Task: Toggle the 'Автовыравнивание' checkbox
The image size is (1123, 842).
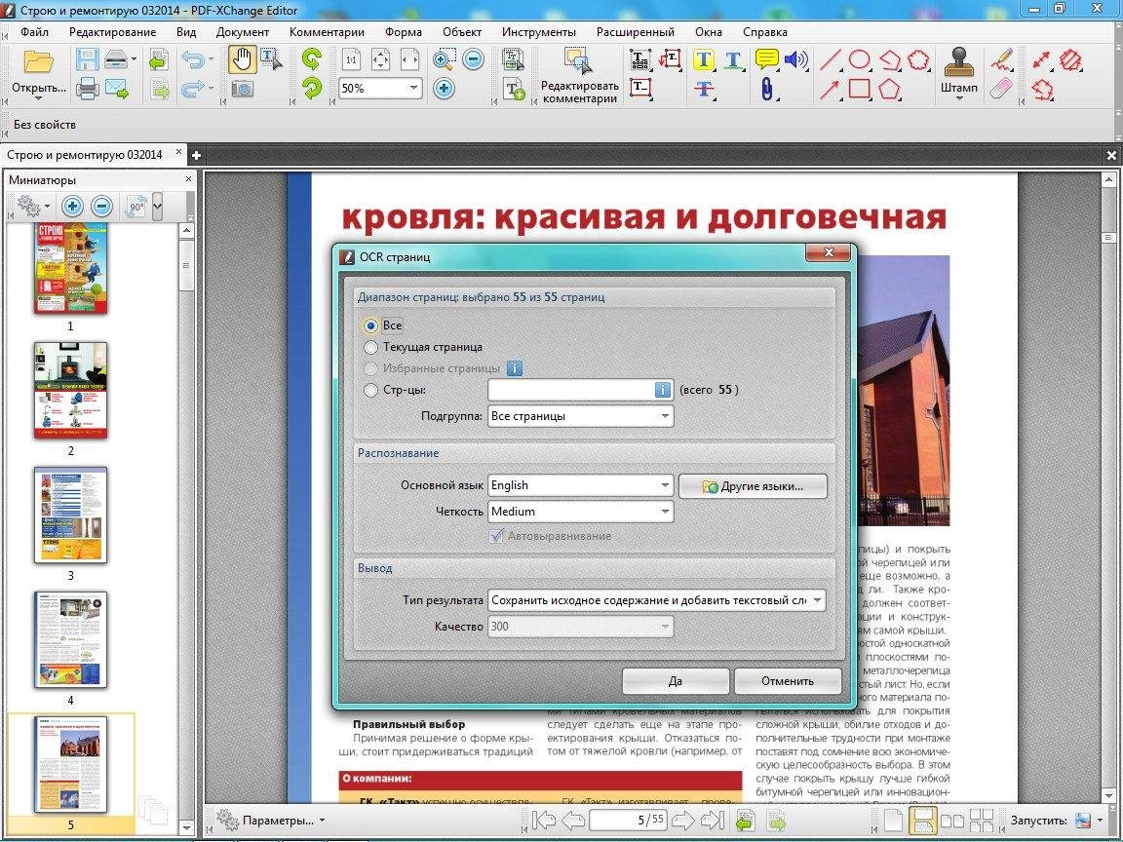Action: coord(496,536)
